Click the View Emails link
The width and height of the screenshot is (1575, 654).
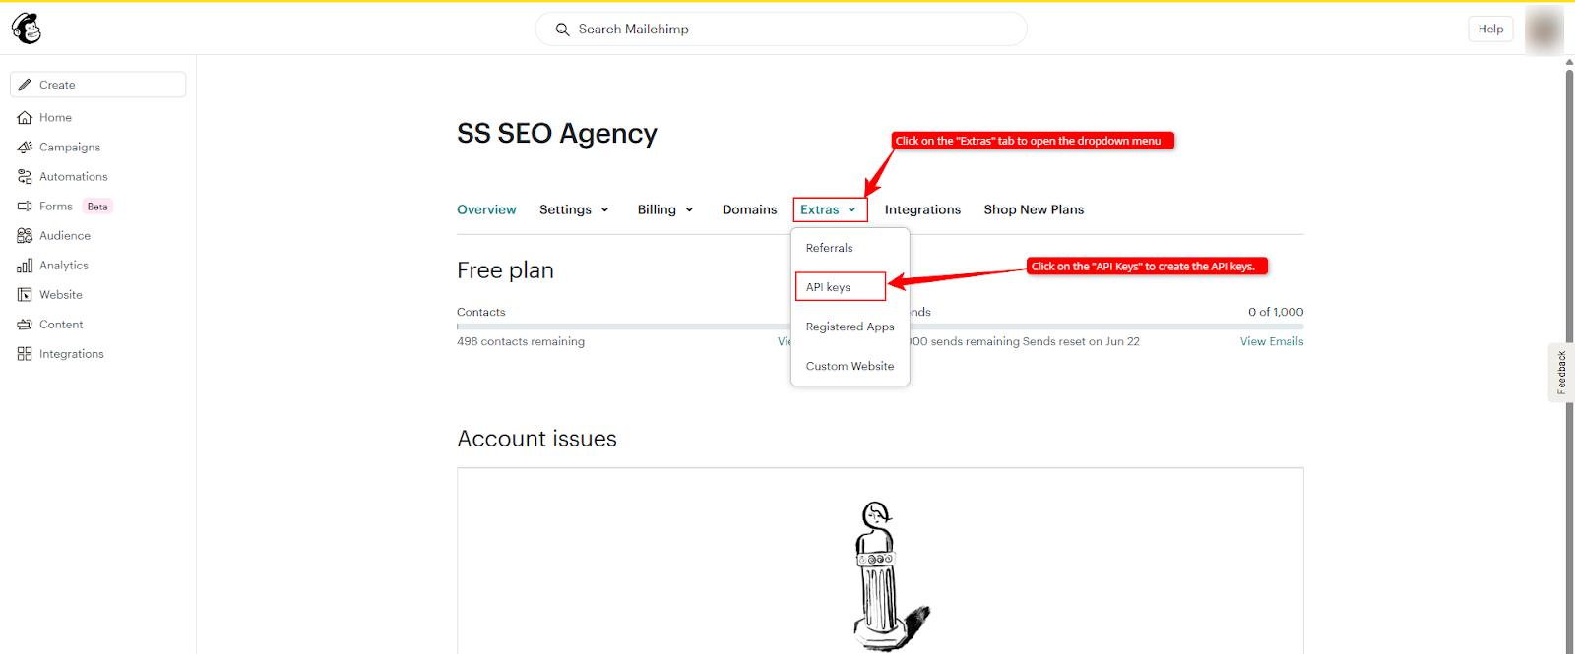1272,341
